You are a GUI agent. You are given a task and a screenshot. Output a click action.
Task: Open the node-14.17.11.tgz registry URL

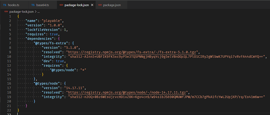tap(127, 92)
